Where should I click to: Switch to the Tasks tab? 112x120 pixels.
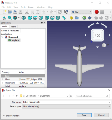coord(13,26)
